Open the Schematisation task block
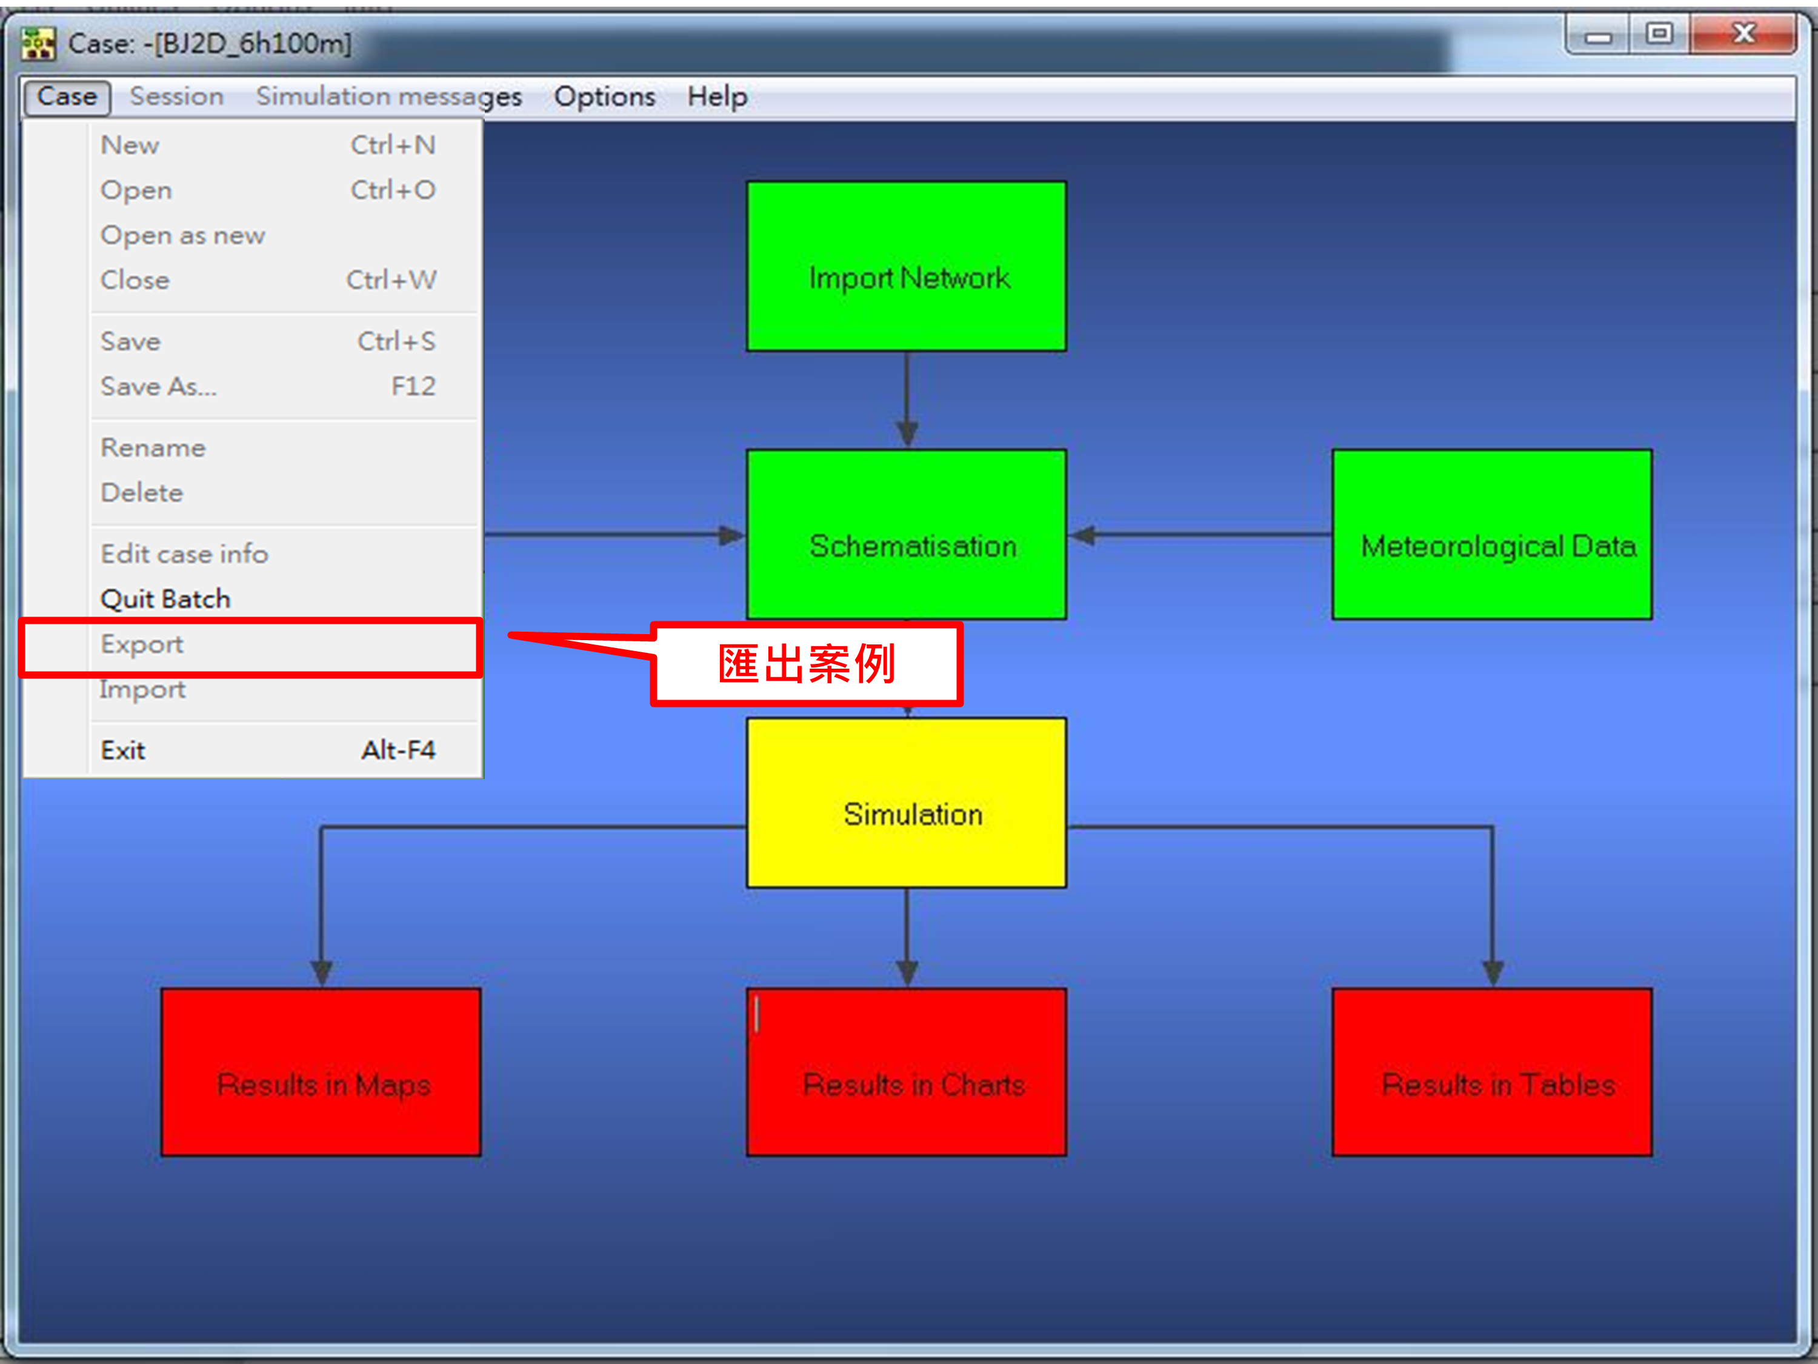 click(907, 535)
